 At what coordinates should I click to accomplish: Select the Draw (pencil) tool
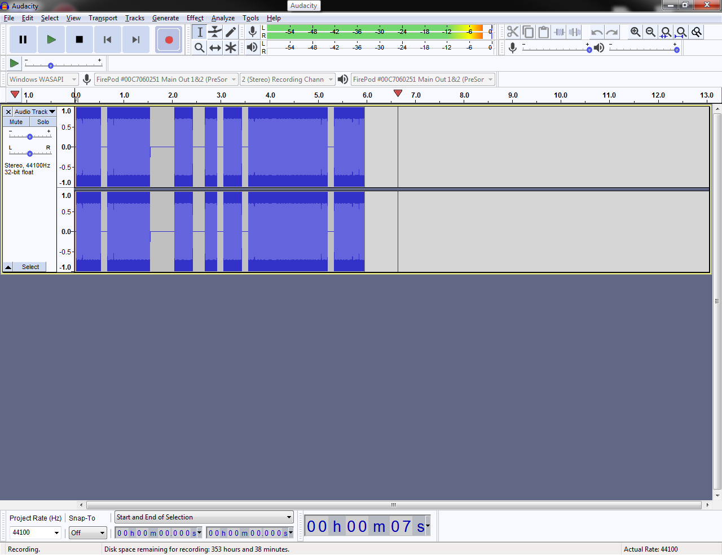tap(231, 32)
